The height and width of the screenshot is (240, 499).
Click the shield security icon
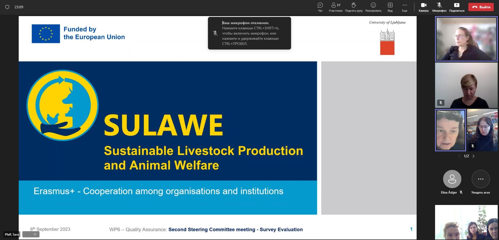(7, 7)
